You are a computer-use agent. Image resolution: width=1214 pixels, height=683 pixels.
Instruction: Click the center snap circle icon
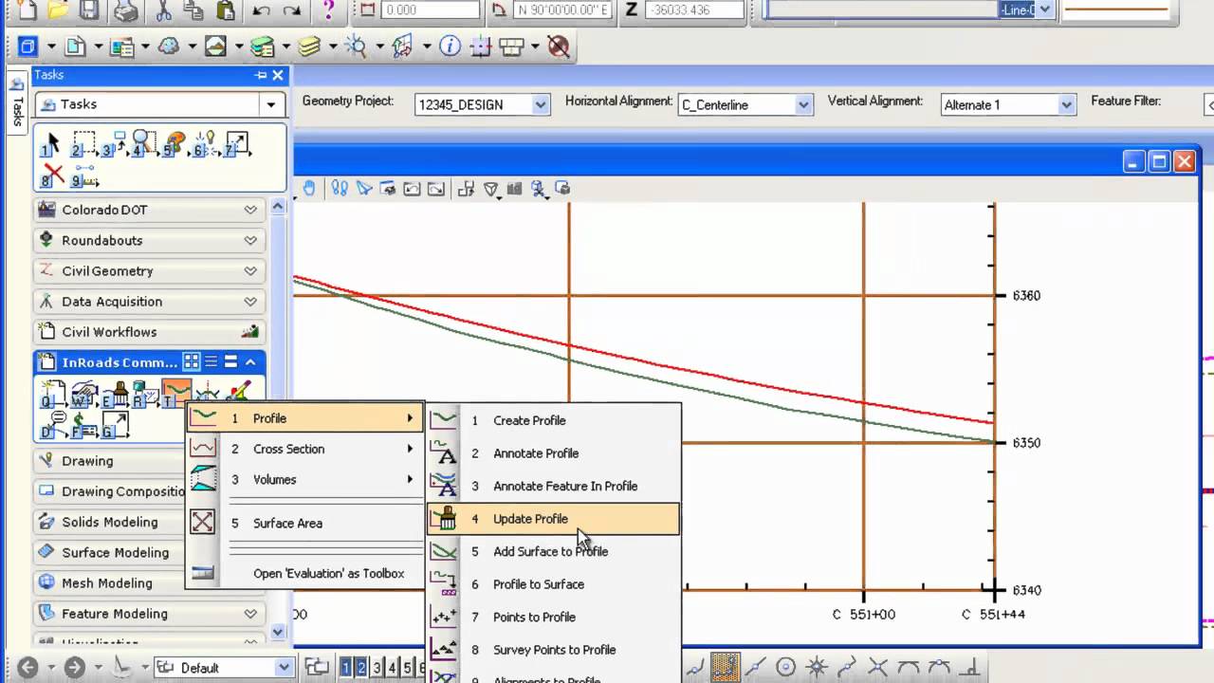(x=785, y=668)
